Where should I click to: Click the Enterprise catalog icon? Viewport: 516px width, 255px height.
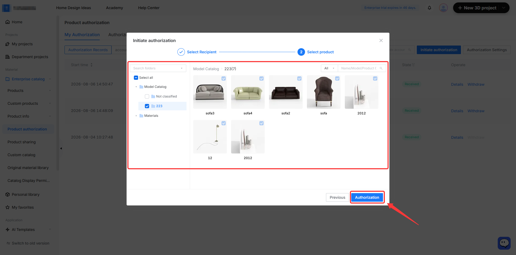[8, 79]
